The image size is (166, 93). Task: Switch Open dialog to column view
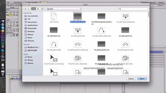click(x=42, y=9)
